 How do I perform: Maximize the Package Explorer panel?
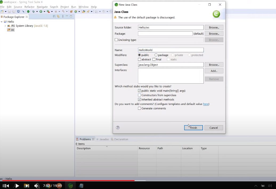[x=71, y=16]
